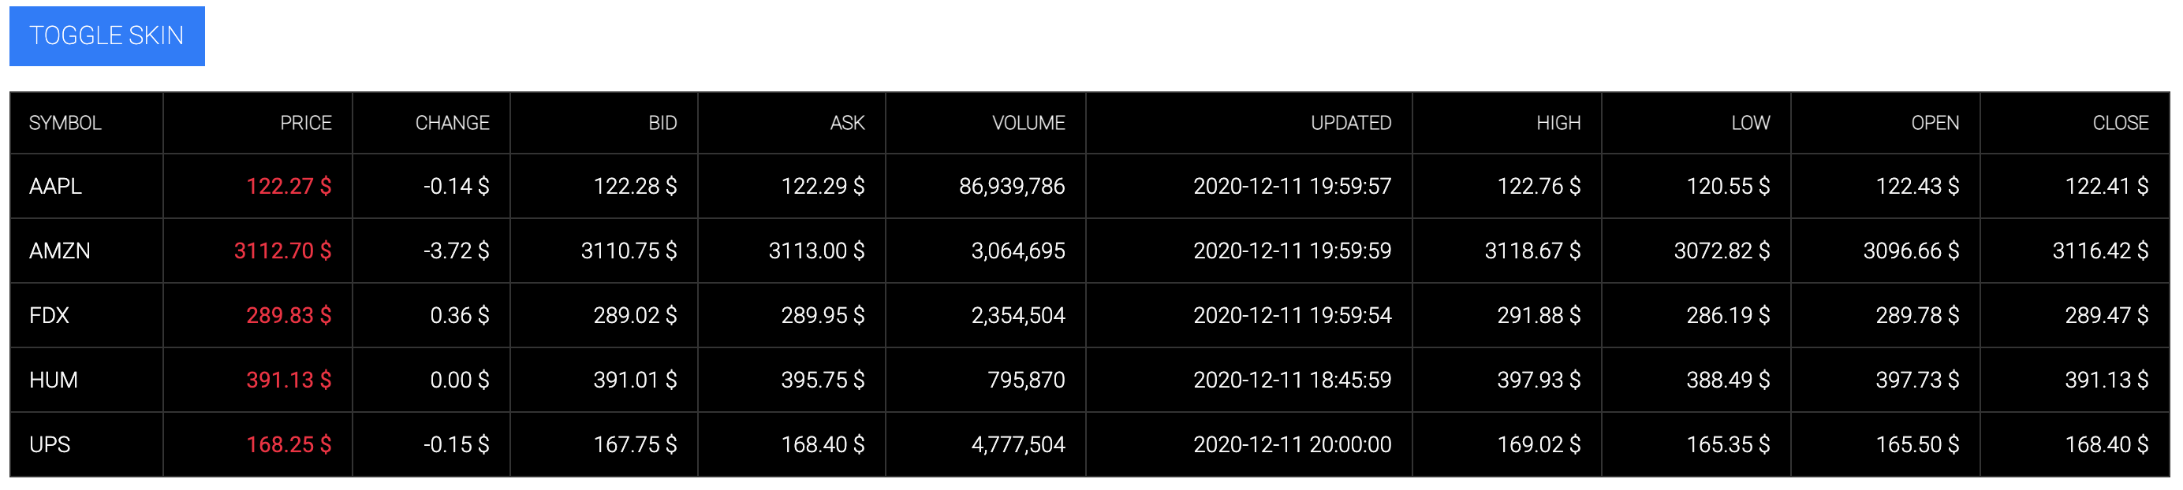Click AAPL red price 122.27 $

[289, 186]
